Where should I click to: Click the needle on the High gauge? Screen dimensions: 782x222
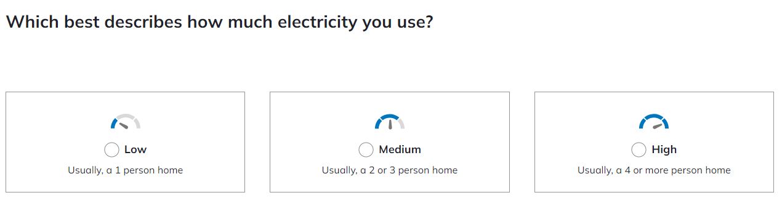pyautogui.click(x=658, y=126)
